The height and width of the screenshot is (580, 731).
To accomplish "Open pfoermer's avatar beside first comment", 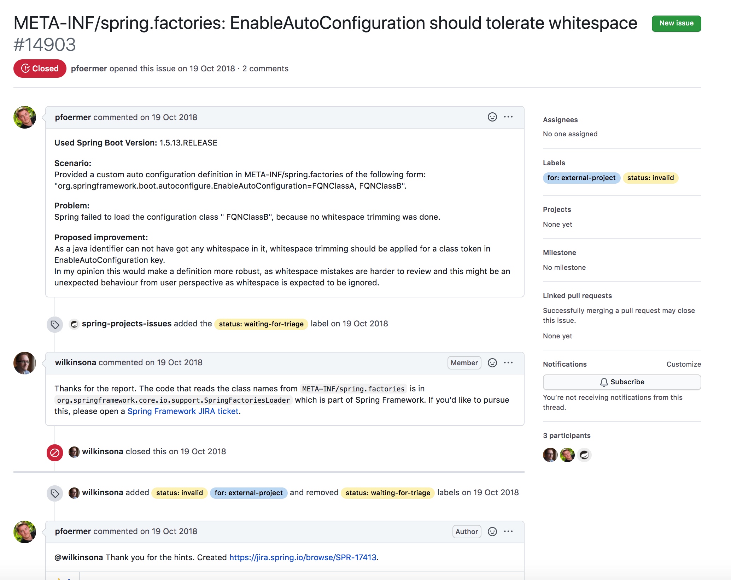I will [25, 117].
